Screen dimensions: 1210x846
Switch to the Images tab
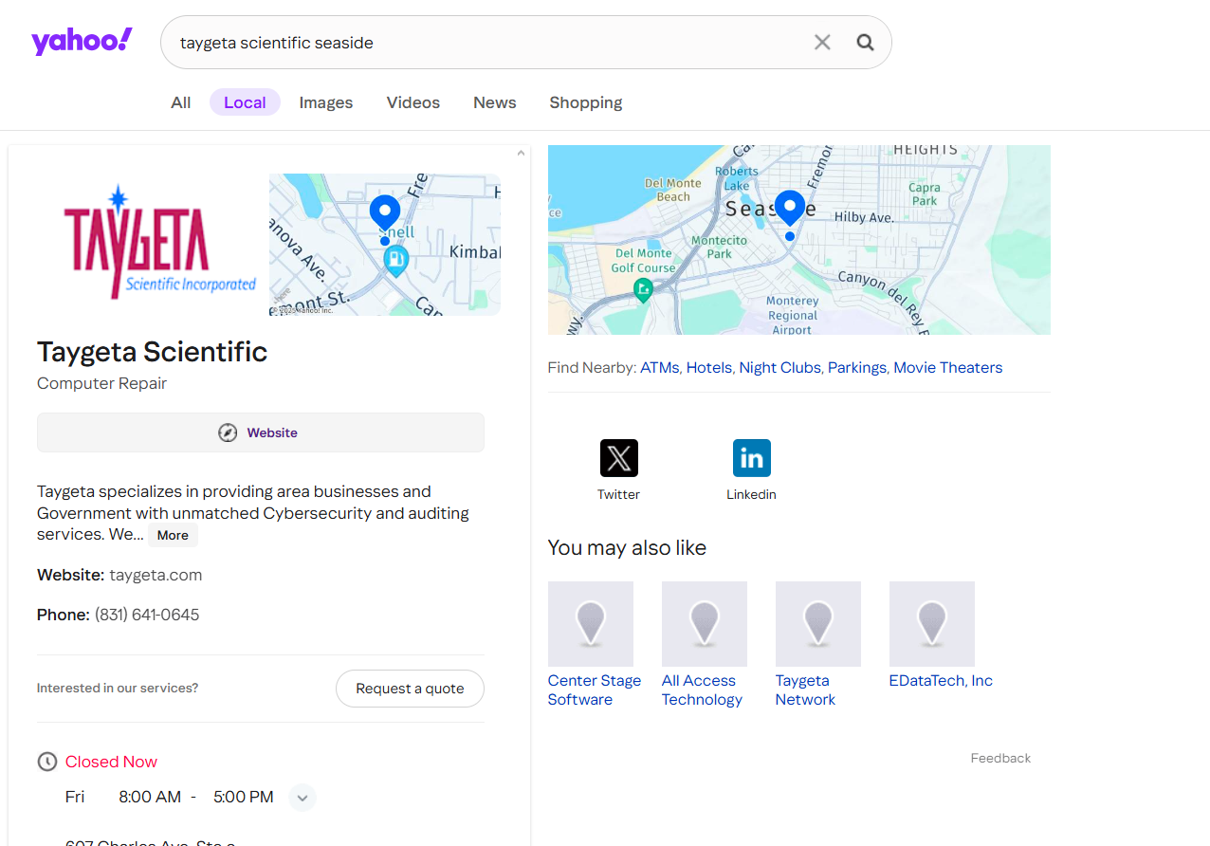(325, 102)
